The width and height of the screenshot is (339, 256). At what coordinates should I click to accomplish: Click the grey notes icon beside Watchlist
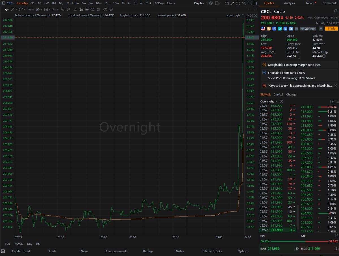pyautogui.click(x=296, y=29)
